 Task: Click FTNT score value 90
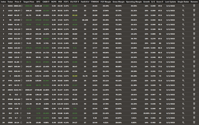coord(160,34)
